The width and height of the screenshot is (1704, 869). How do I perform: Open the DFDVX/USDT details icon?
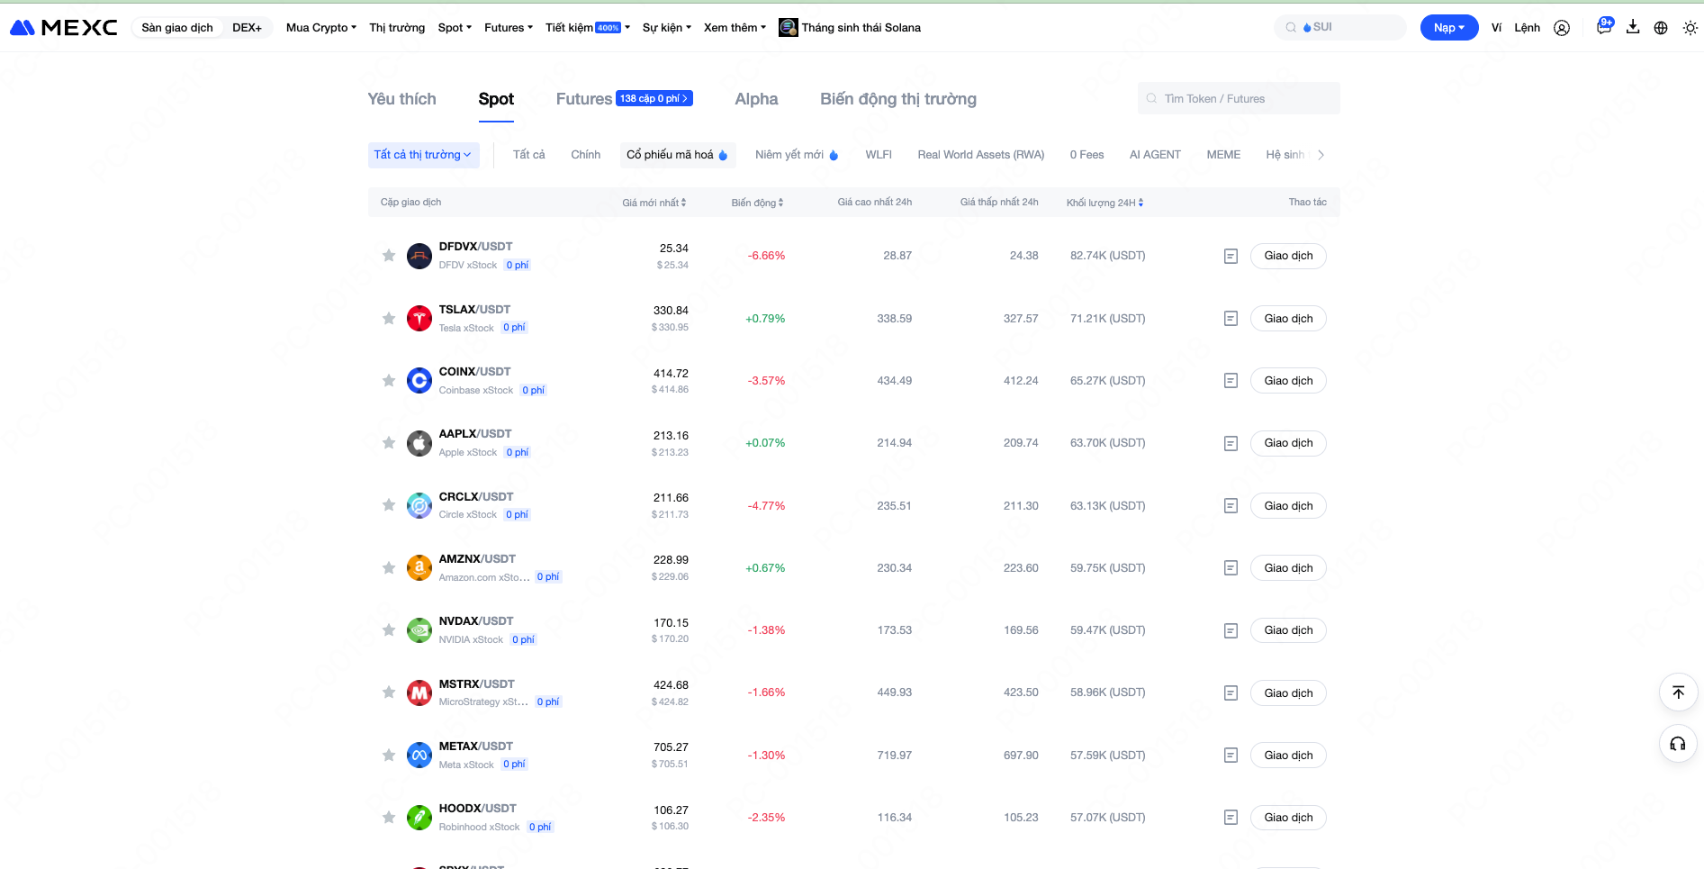pyautogui.click(x=1231, y=257)
